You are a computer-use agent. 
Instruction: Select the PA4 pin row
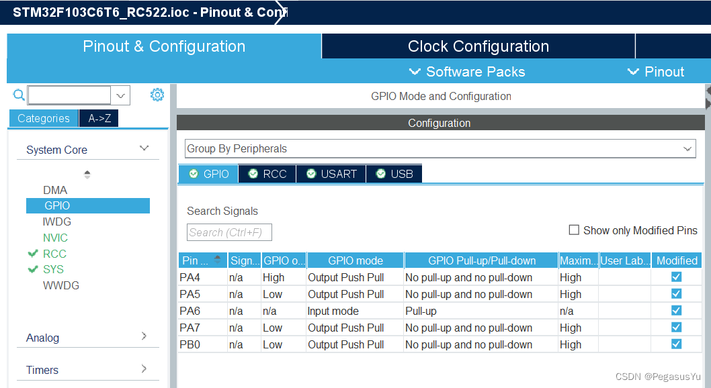(x=440, y=277)
